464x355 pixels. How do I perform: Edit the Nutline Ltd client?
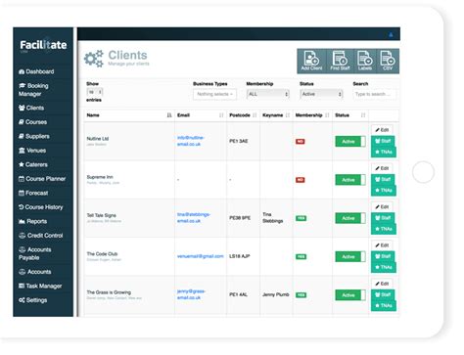coord(382,130)
